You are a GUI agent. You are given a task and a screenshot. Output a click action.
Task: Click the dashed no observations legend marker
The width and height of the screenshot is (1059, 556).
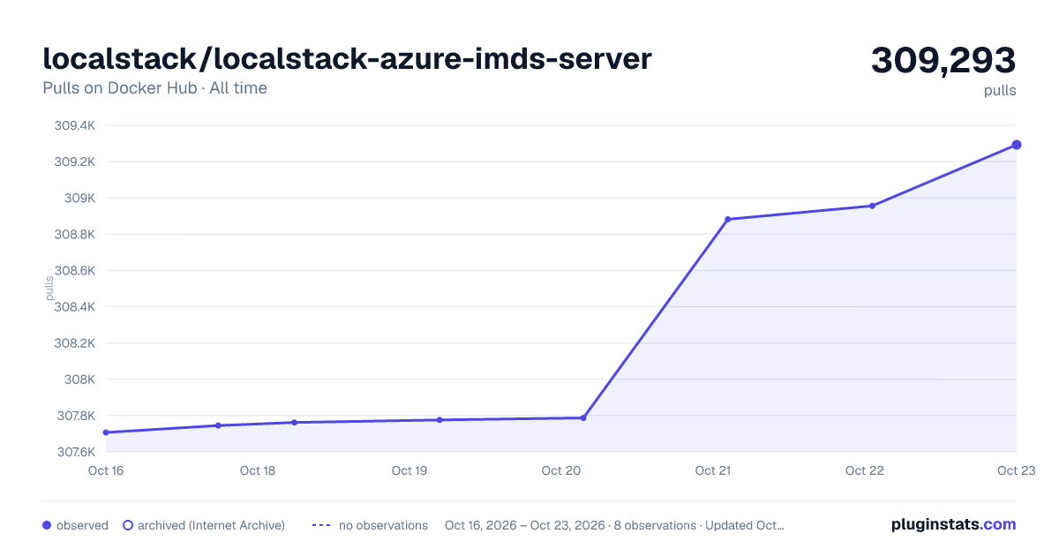(321, 525)
